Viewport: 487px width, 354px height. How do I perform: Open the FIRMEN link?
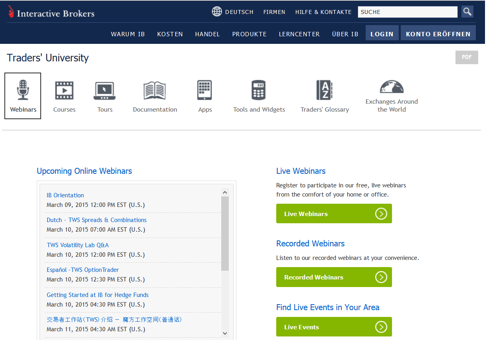(274, 12)
